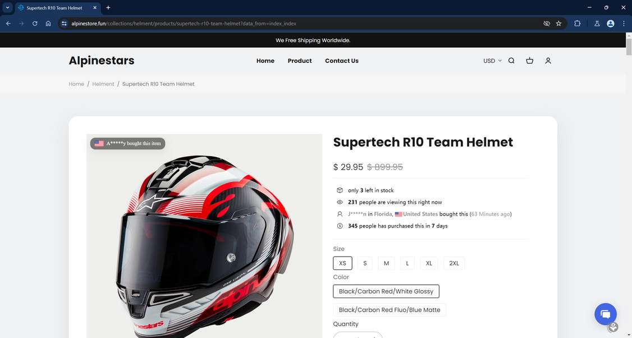This screenshot has width=632, height=338.
Task: Click Home breadcrumb link
Action: click(76, 84)
